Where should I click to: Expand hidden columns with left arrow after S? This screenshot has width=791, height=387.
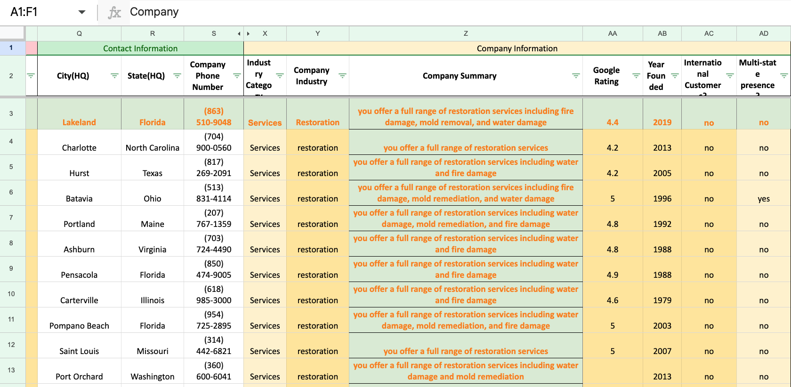coord(239,33)
